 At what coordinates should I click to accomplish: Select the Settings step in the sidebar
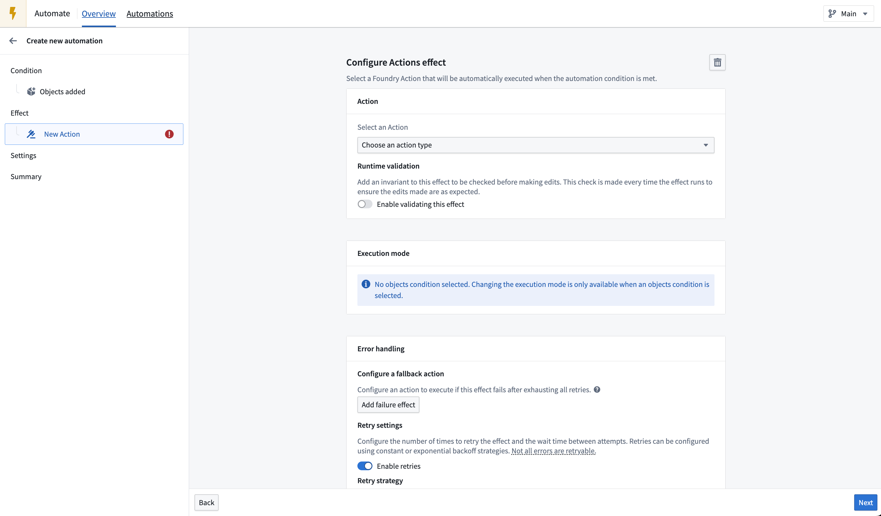[23, 156]
